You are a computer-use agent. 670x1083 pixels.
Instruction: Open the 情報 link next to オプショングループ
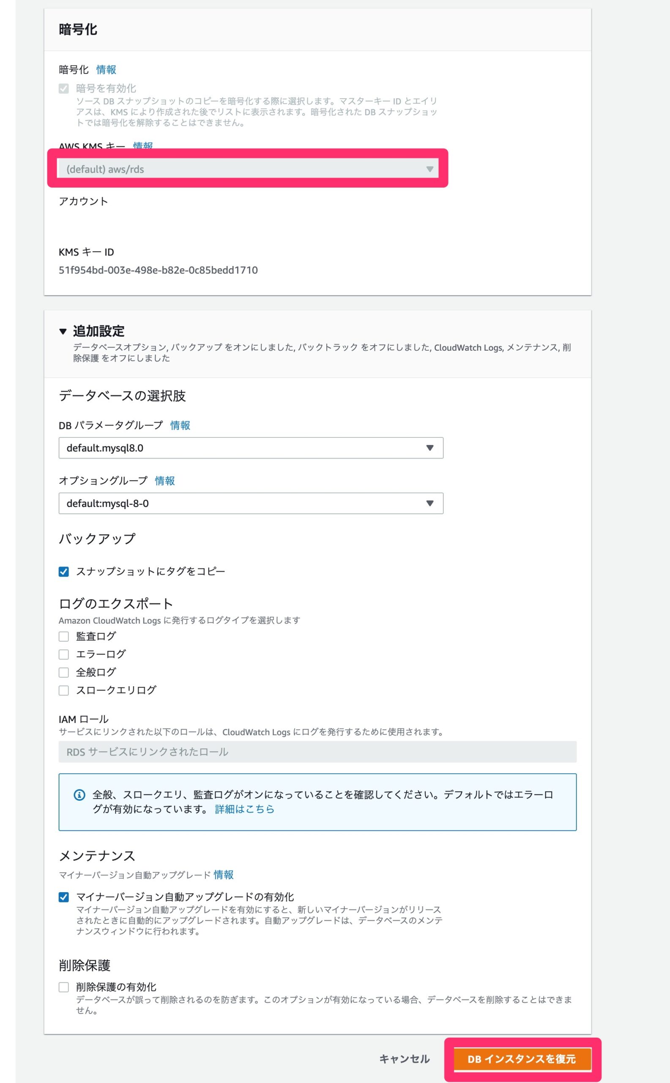point(165,481)
